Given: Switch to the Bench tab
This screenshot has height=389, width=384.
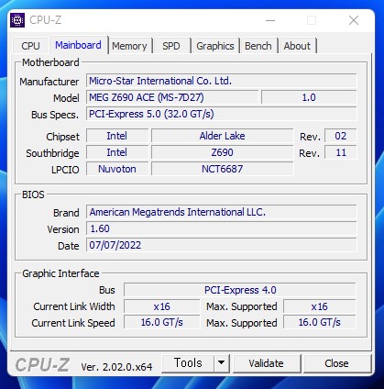Looking at the screenshot, I should pos(258,46).
